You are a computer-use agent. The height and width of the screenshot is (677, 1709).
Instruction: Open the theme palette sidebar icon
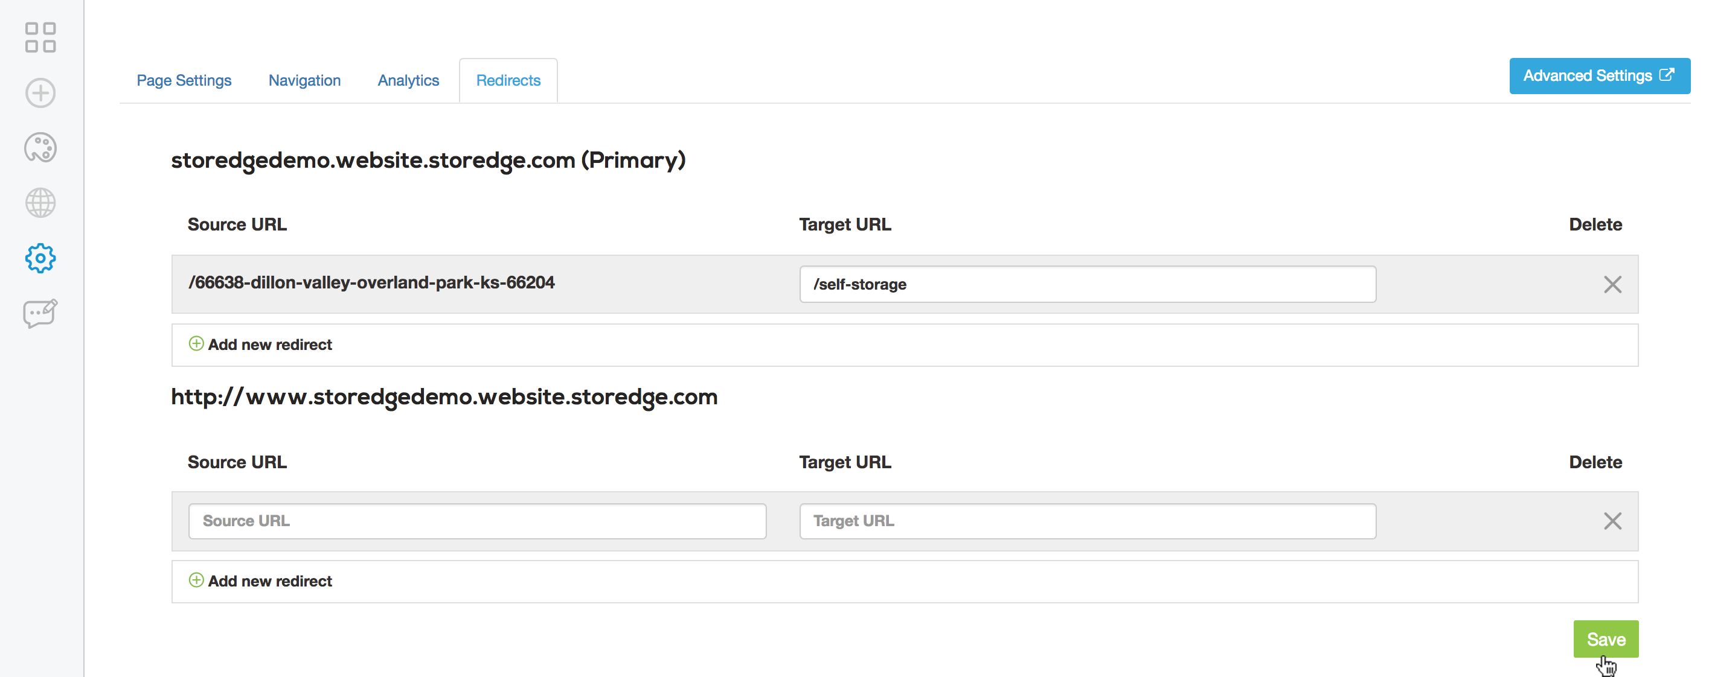(x=40, y=148)
